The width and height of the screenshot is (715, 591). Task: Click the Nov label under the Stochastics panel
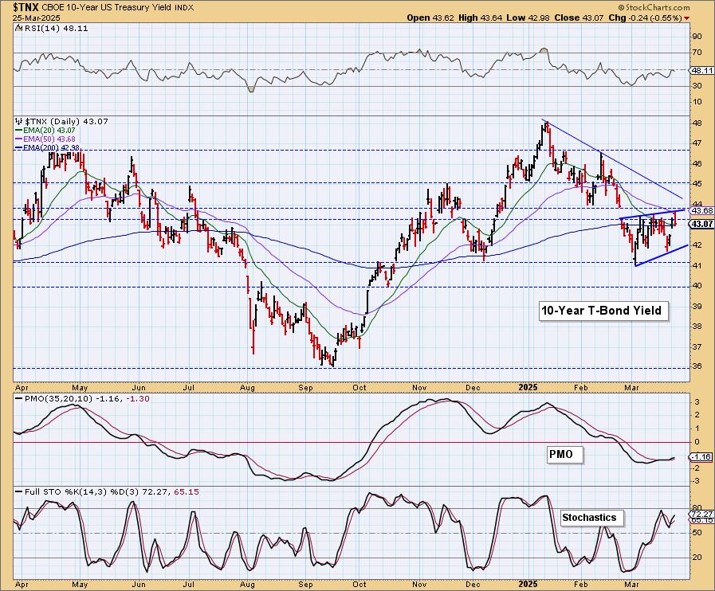[x=419, y=585]
